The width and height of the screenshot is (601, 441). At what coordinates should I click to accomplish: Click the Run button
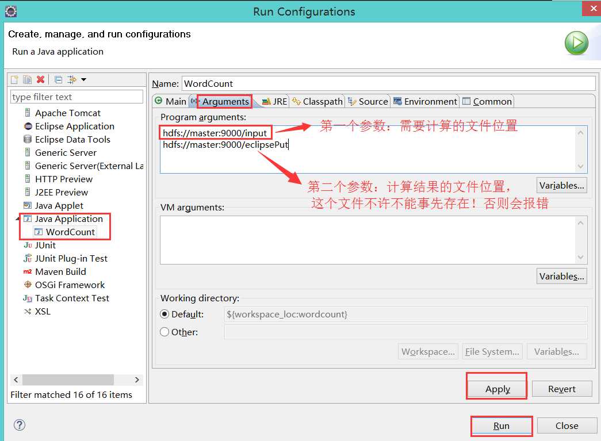pyautogui.click(x=502, y=425)
